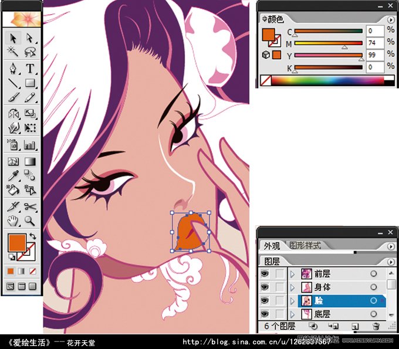The image size is (399, 349).
Task: Select the Slice knife tool
Action: pyautogui.click(x=13, y=206)
